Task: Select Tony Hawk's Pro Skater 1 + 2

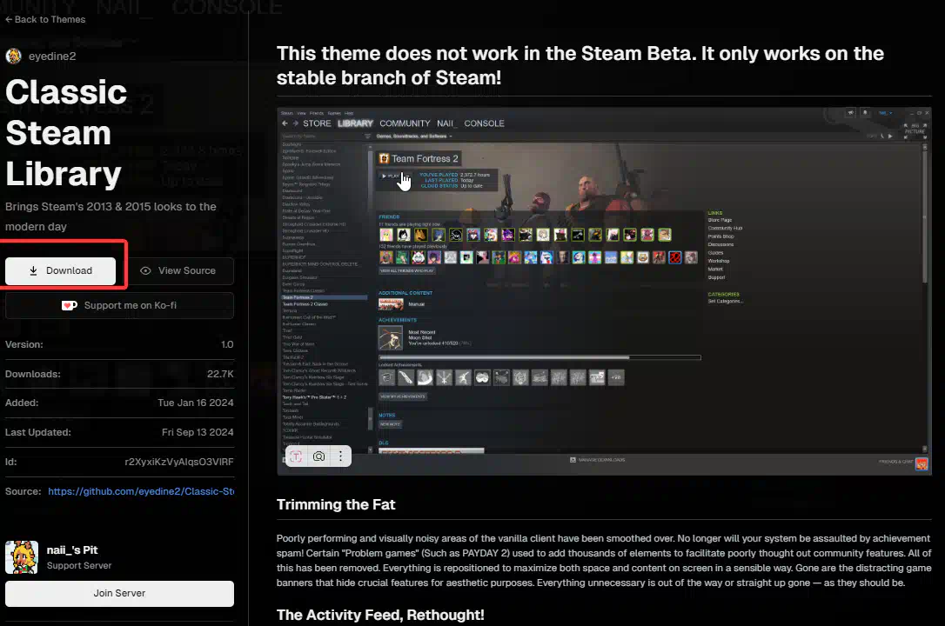Action: click(x=314, y=397)
